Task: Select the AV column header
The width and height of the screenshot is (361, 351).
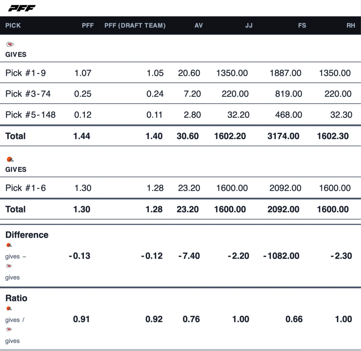Action: 198,25
